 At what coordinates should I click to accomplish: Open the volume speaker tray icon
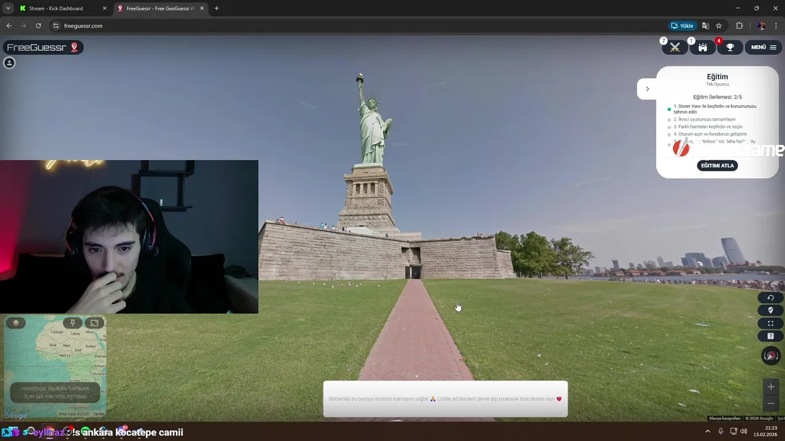[744, 431]
